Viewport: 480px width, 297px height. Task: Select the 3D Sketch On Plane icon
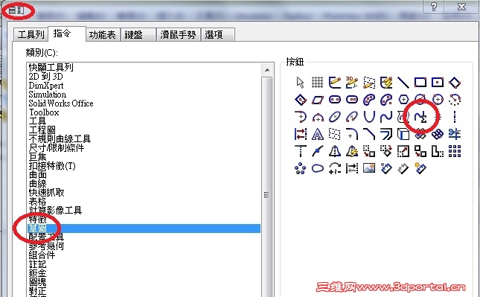click(369, 83)
